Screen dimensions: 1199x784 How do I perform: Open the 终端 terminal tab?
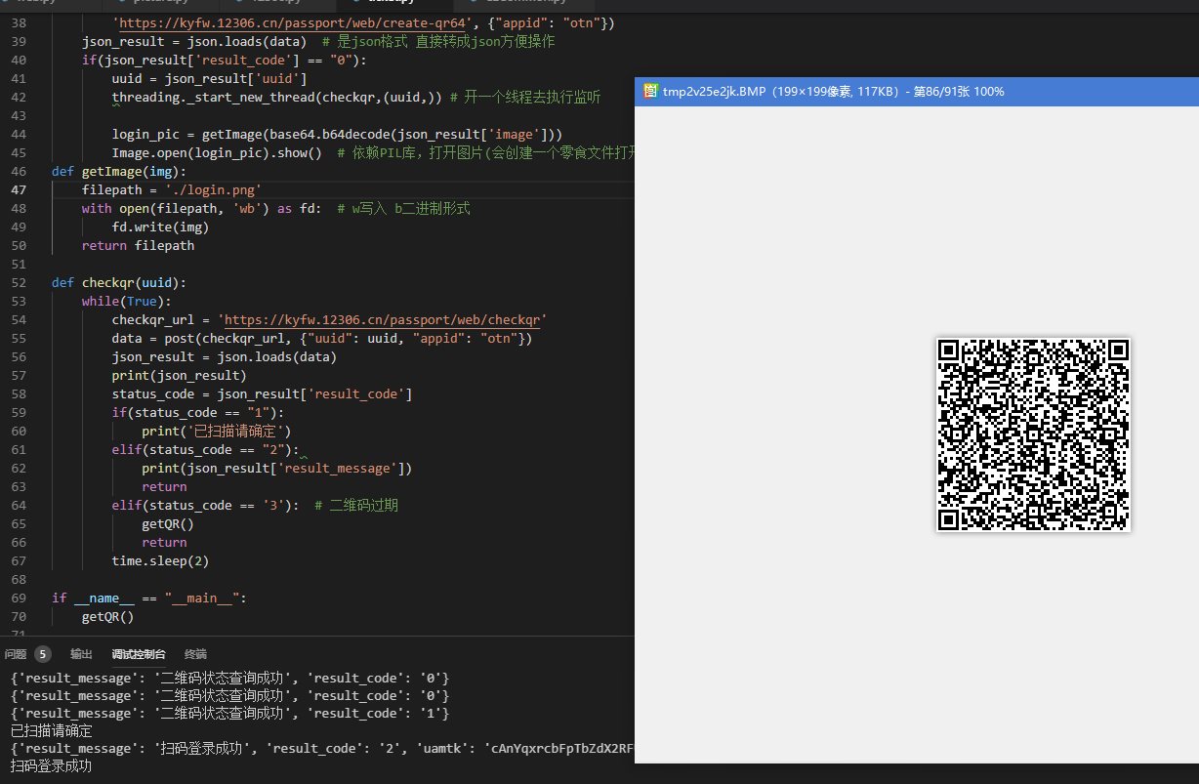click(195, 654)
